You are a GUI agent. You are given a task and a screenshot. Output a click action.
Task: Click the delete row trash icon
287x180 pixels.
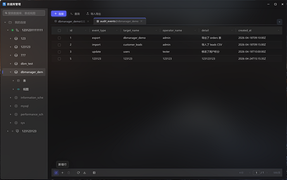point(68,172)
